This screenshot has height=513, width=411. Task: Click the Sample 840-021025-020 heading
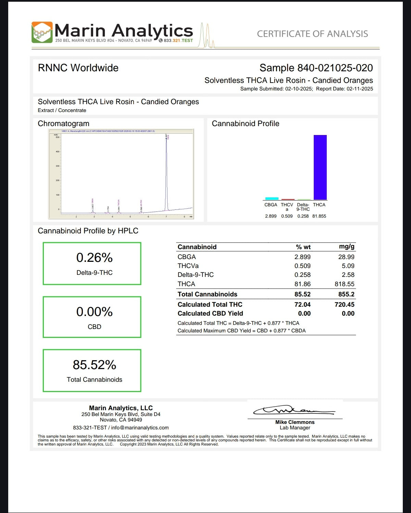click(x=316, y=68)
